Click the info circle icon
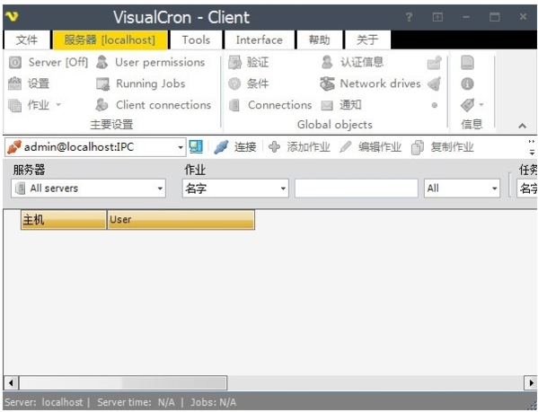Screen dimensions: 538x412 coord(467,83)
